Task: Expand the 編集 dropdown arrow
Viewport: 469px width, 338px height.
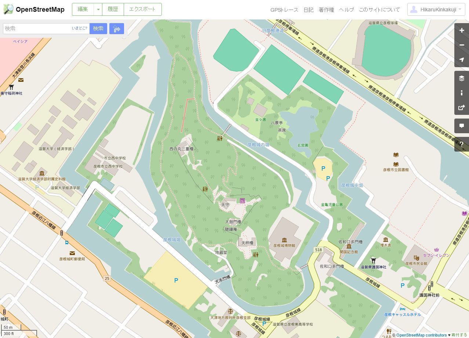Action: tap(98, 10)
